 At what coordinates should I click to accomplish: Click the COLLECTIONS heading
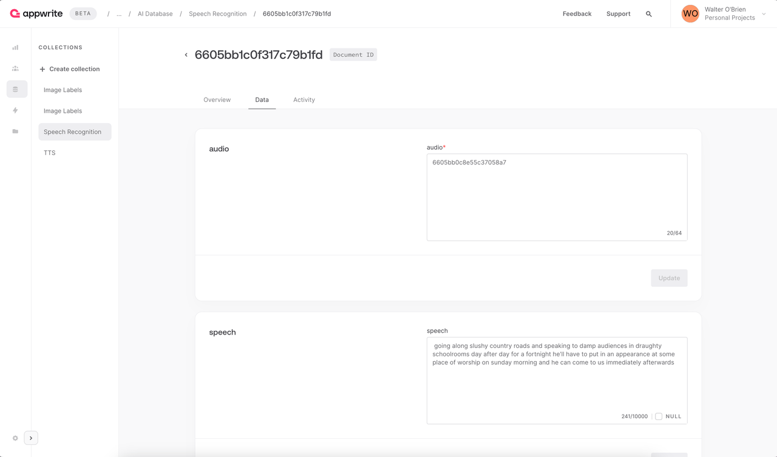[61, 47]
